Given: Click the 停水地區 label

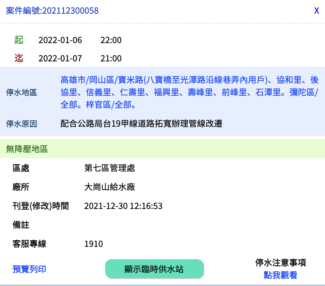Looking at the screenshot, I should (x=22, y=92).
